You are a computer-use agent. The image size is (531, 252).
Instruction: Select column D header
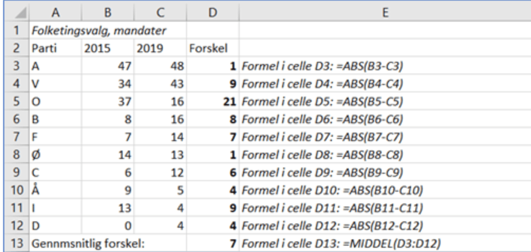pyautogui.click(x=213, y=13)
